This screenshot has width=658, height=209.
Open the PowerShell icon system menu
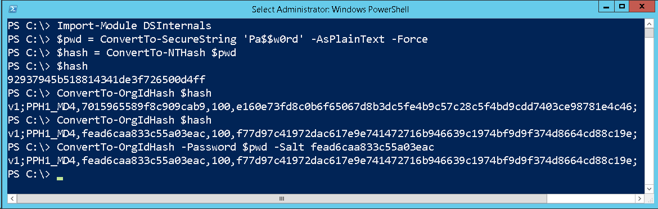click(x=13, y=9)
